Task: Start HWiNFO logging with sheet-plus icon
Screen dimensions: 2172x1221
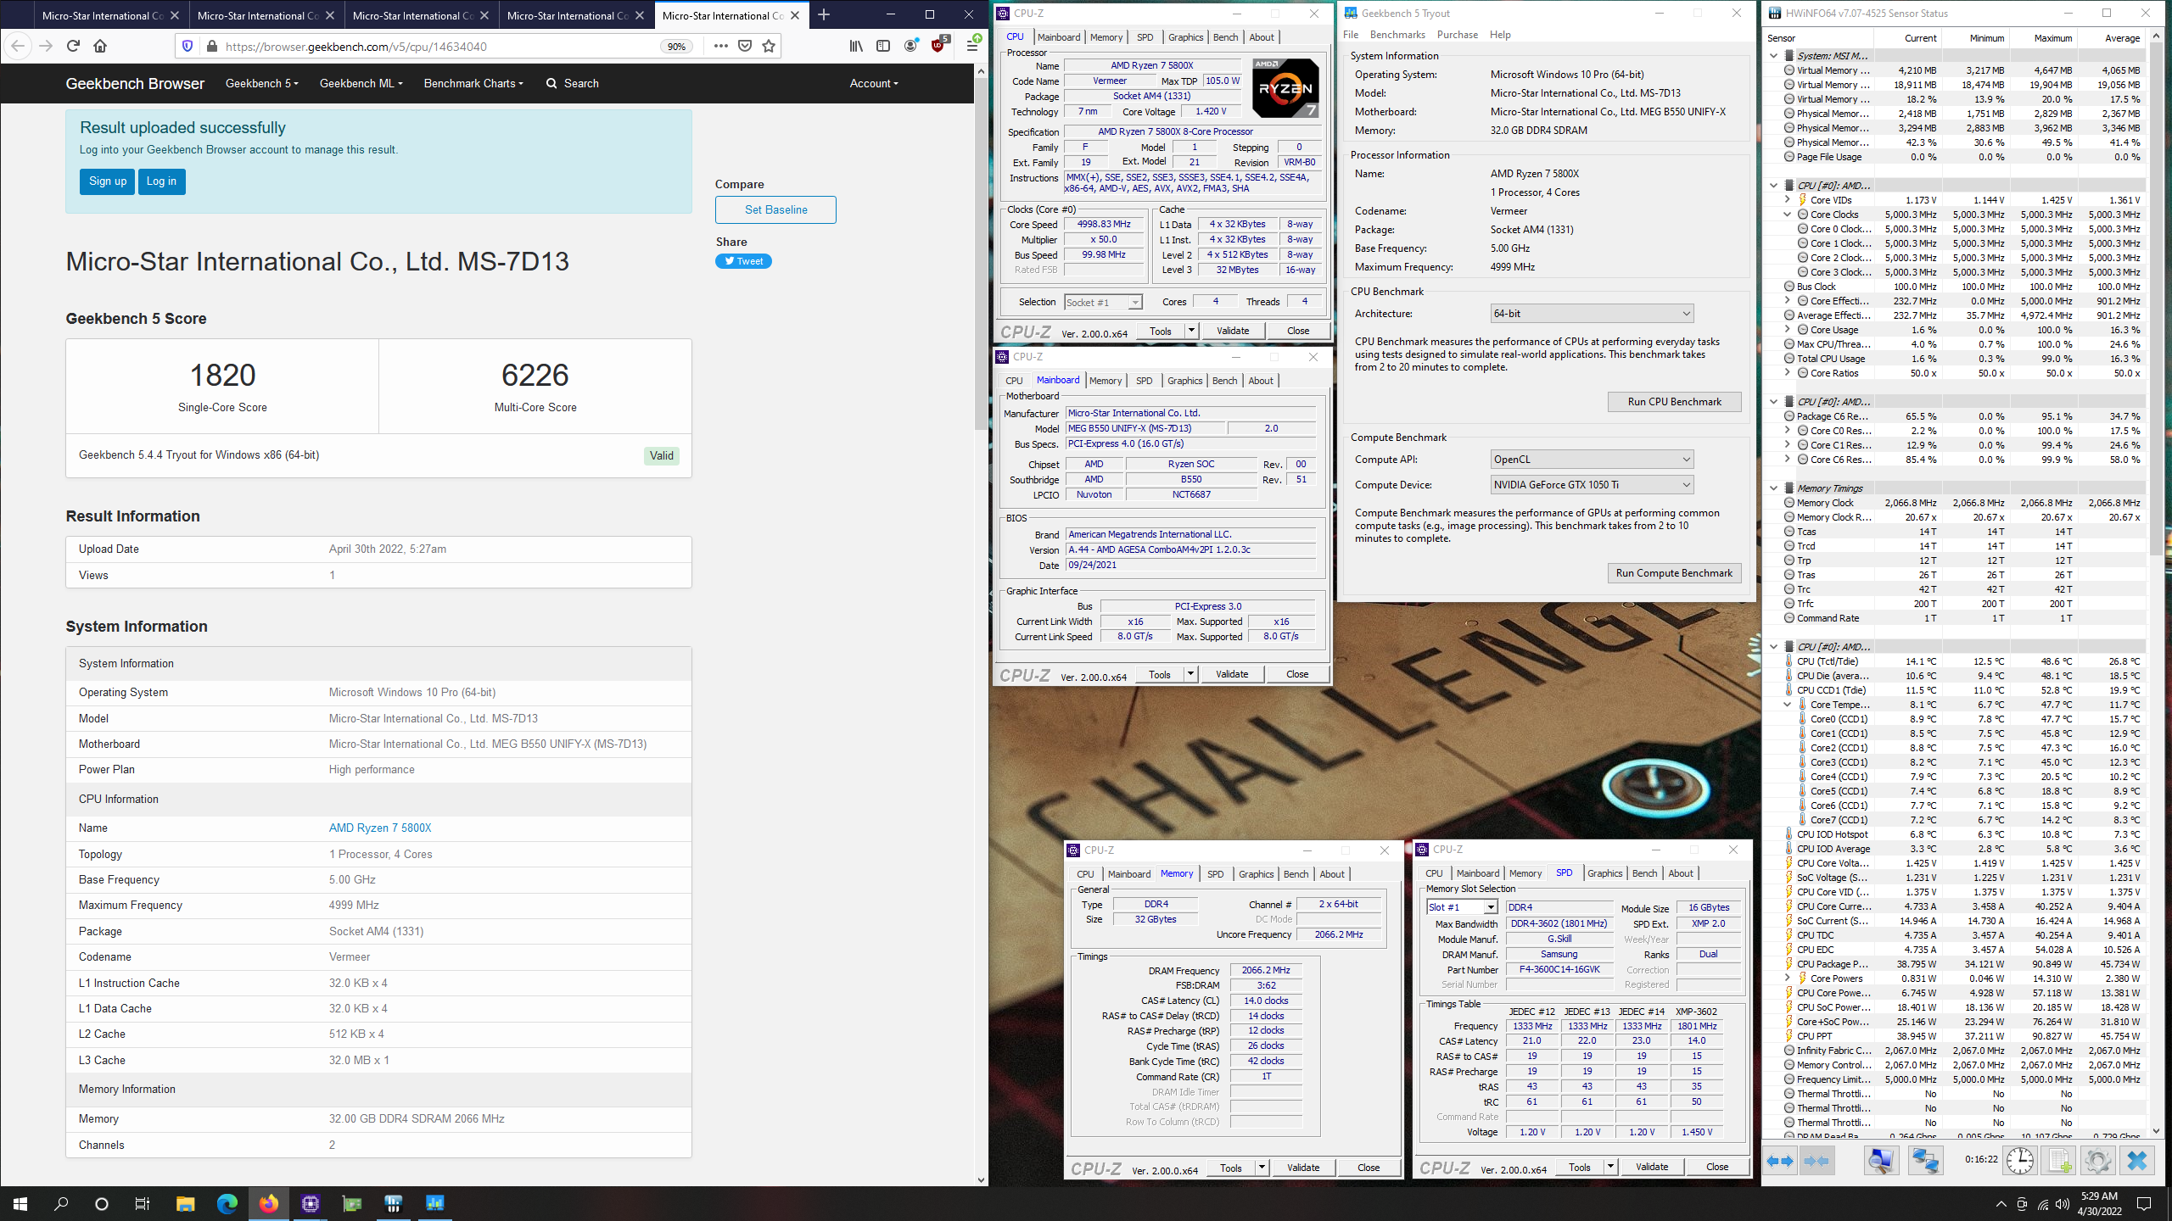Action: (2059, 1161)
